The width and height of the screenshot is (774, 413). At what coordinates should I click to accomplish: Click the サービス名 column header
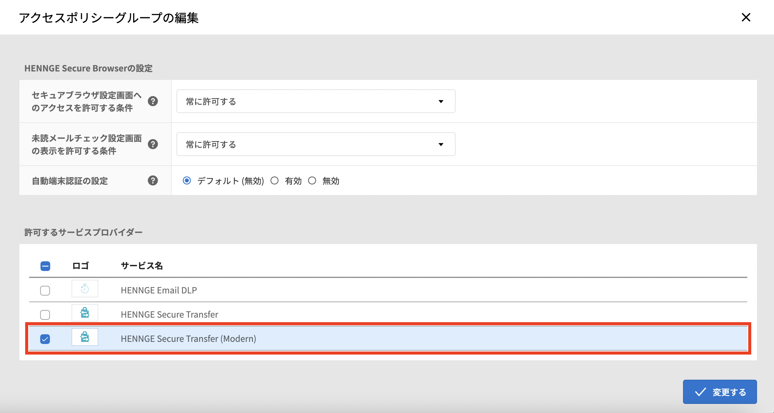142,266
